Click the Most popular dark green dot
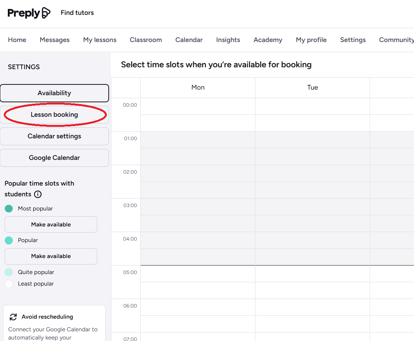414x341 pixels. click(9, 209)
